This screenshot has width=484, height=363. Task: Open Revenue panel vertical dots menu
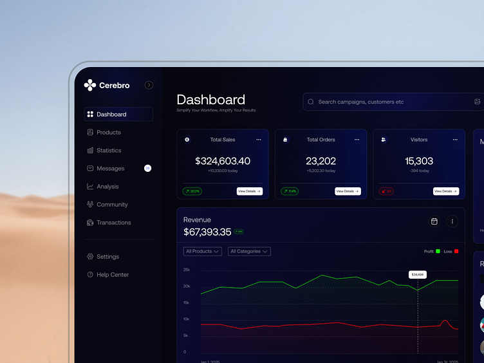pyautogui.click(x=452, y=221)
